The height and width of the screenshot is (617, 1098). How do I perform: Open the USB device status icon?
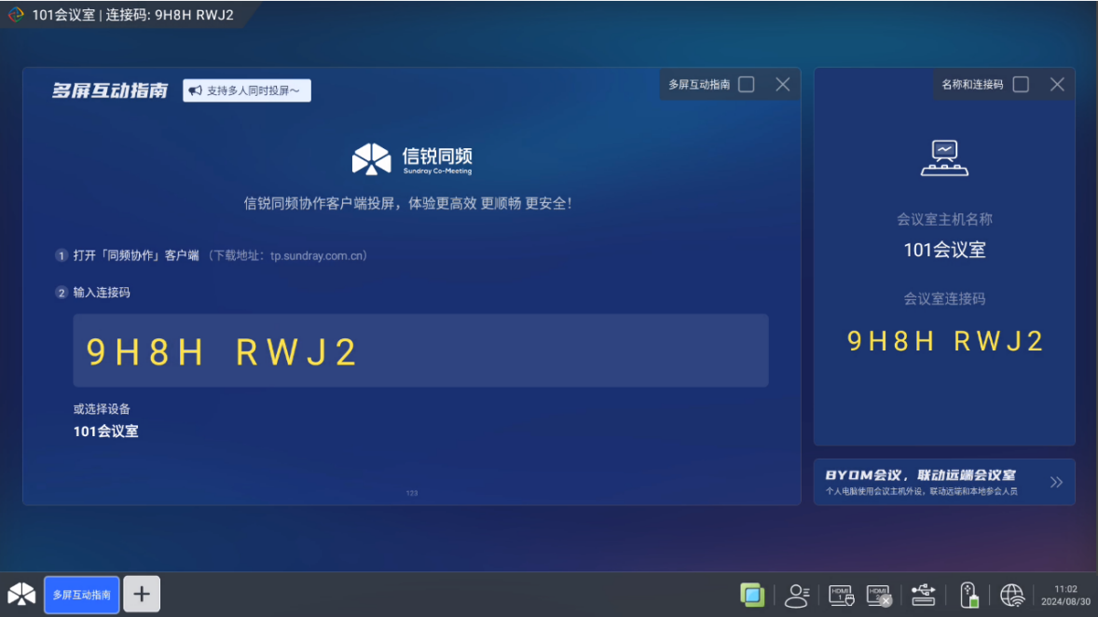pyautogui.click(x=923, y=596)
